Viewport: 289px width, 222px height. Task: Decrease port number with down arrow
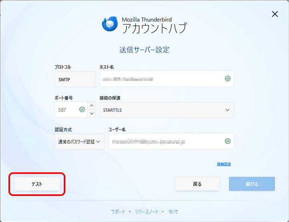pyautogui.click(x=92, y=113)
